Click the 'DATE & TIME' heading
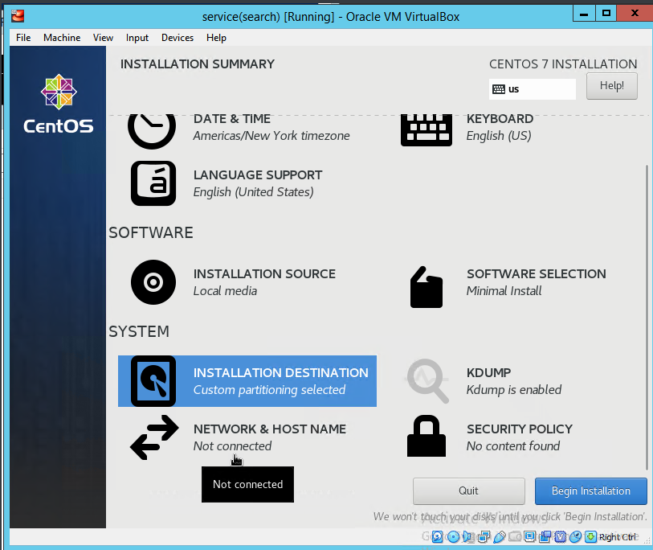This screenshot has height=550, width=653. (x=232, y=119)
